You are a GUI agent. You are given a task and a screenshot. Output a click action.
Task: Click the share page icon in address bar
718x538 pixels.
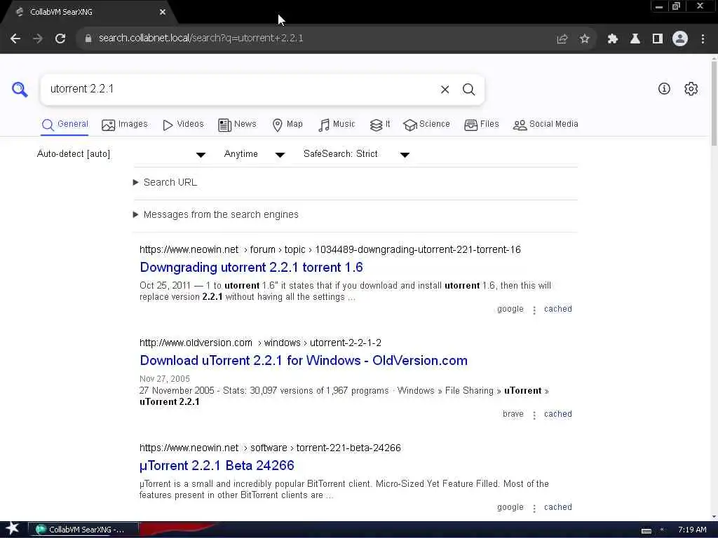point(562,39)
